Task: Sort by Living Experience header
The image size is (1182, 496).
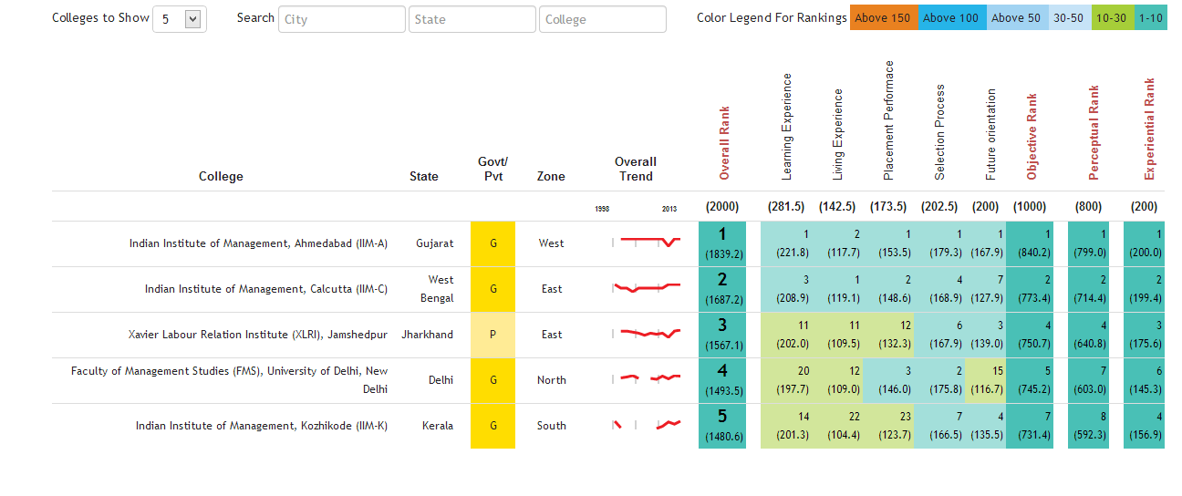Action: (x=838, y=134)
